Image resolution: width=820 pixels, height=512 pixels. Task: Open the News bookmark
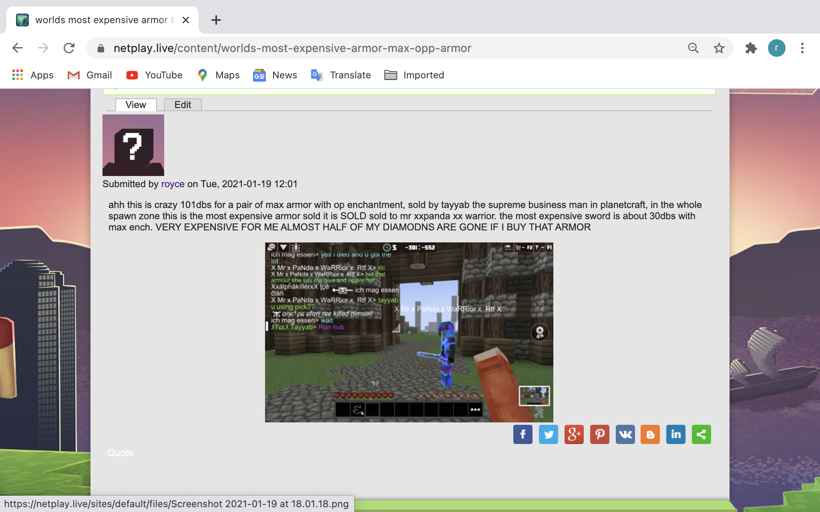[x=275, y=75]
